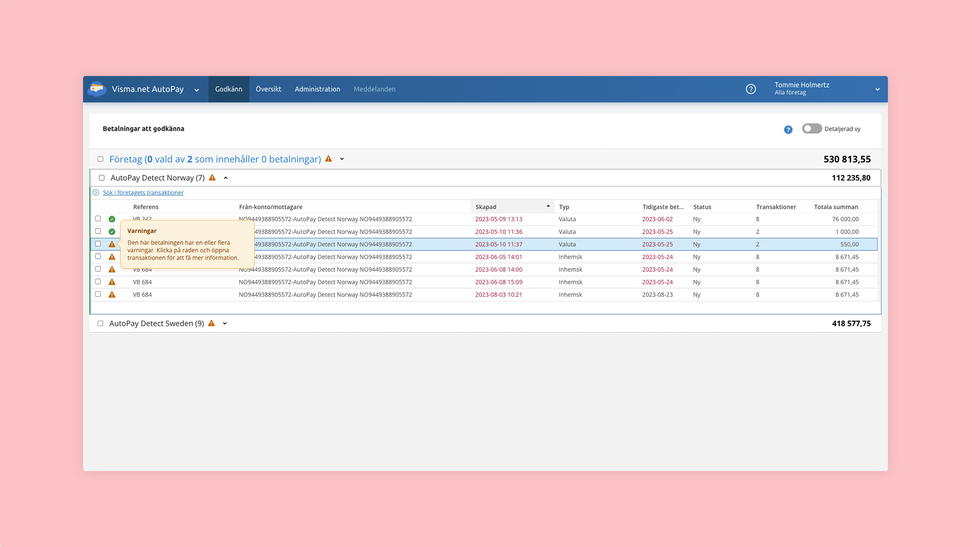
Task: Click Sök i företagets transaktioner link
Action: click(143, 192)
